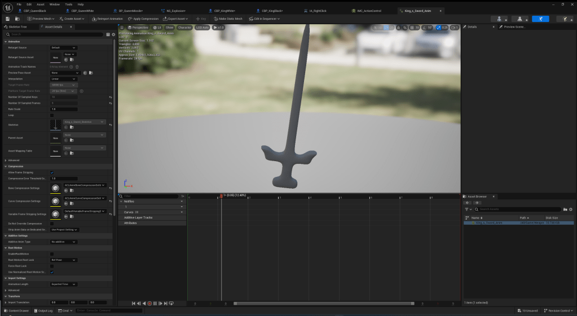The width and height of the screenshot is (577, 316).
Task: Click the red timeline scrub marker
Action: pos(222,196)
